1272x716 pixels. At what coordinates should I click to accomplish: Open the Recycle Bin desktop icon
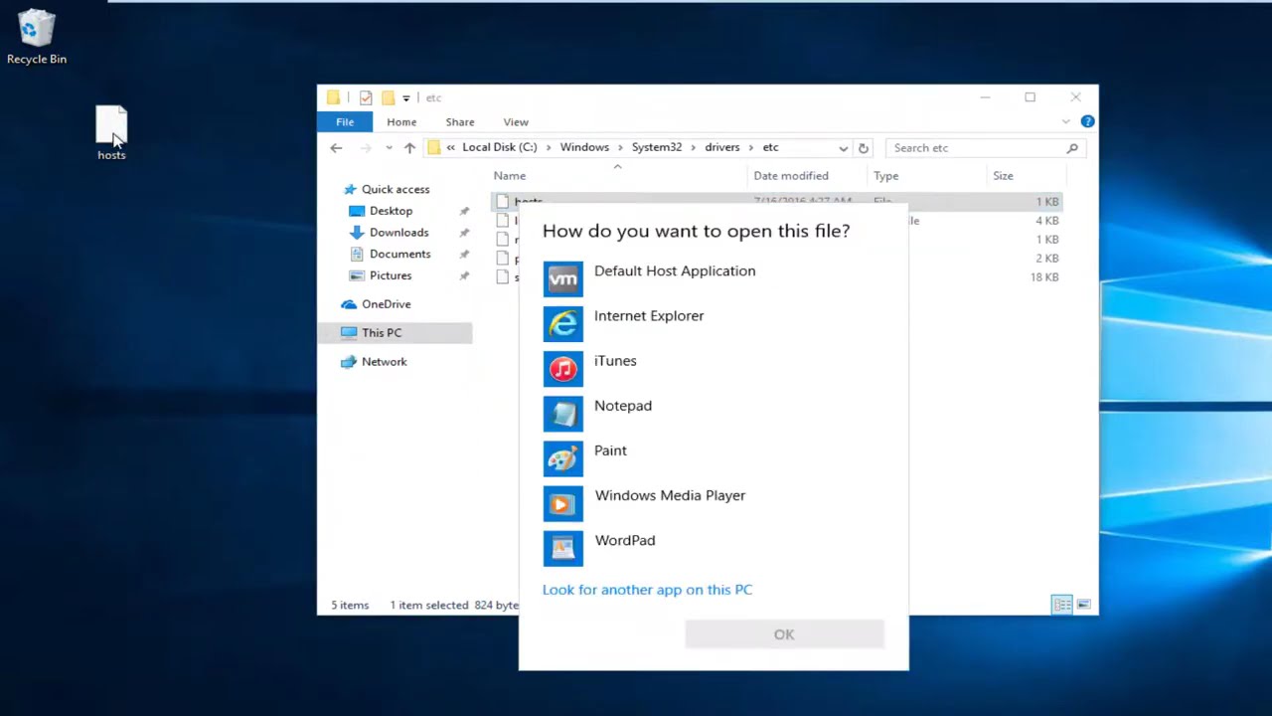37,36
